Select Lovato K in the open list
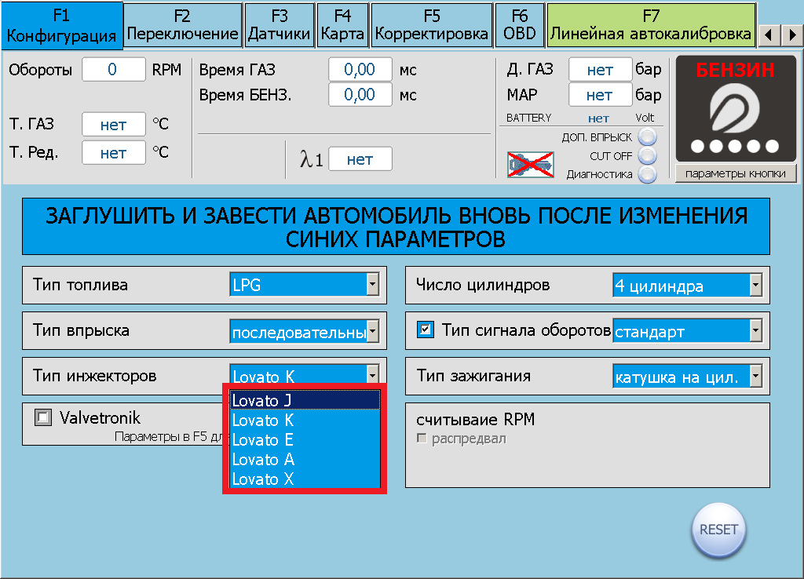The height and width of the screenshot is (579, 804). (x=305, y=421)
